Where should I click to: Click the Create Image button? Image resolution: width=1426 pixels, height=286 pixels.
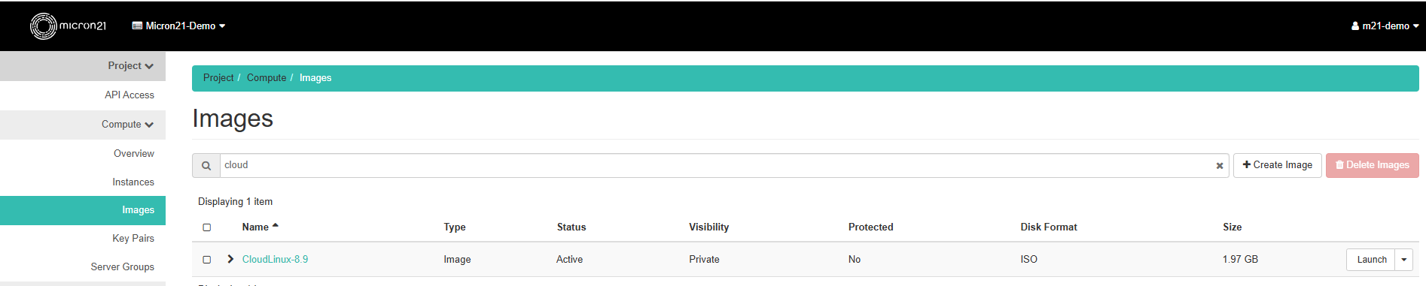(1277, 165)
